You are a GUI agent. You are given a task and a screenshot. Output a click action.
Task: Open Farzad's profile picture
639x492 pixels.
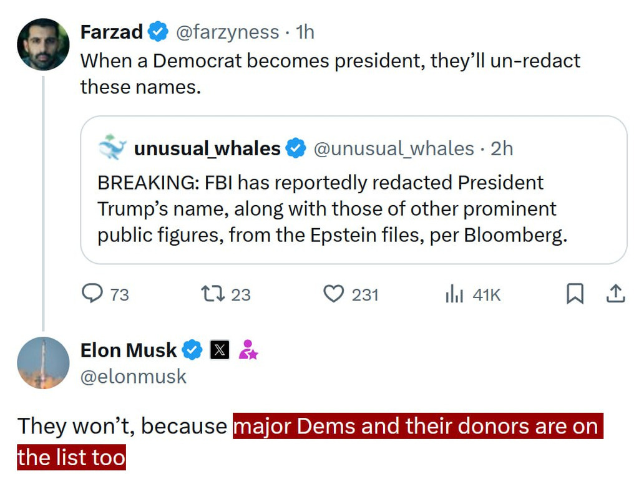[x=43, y=44]
